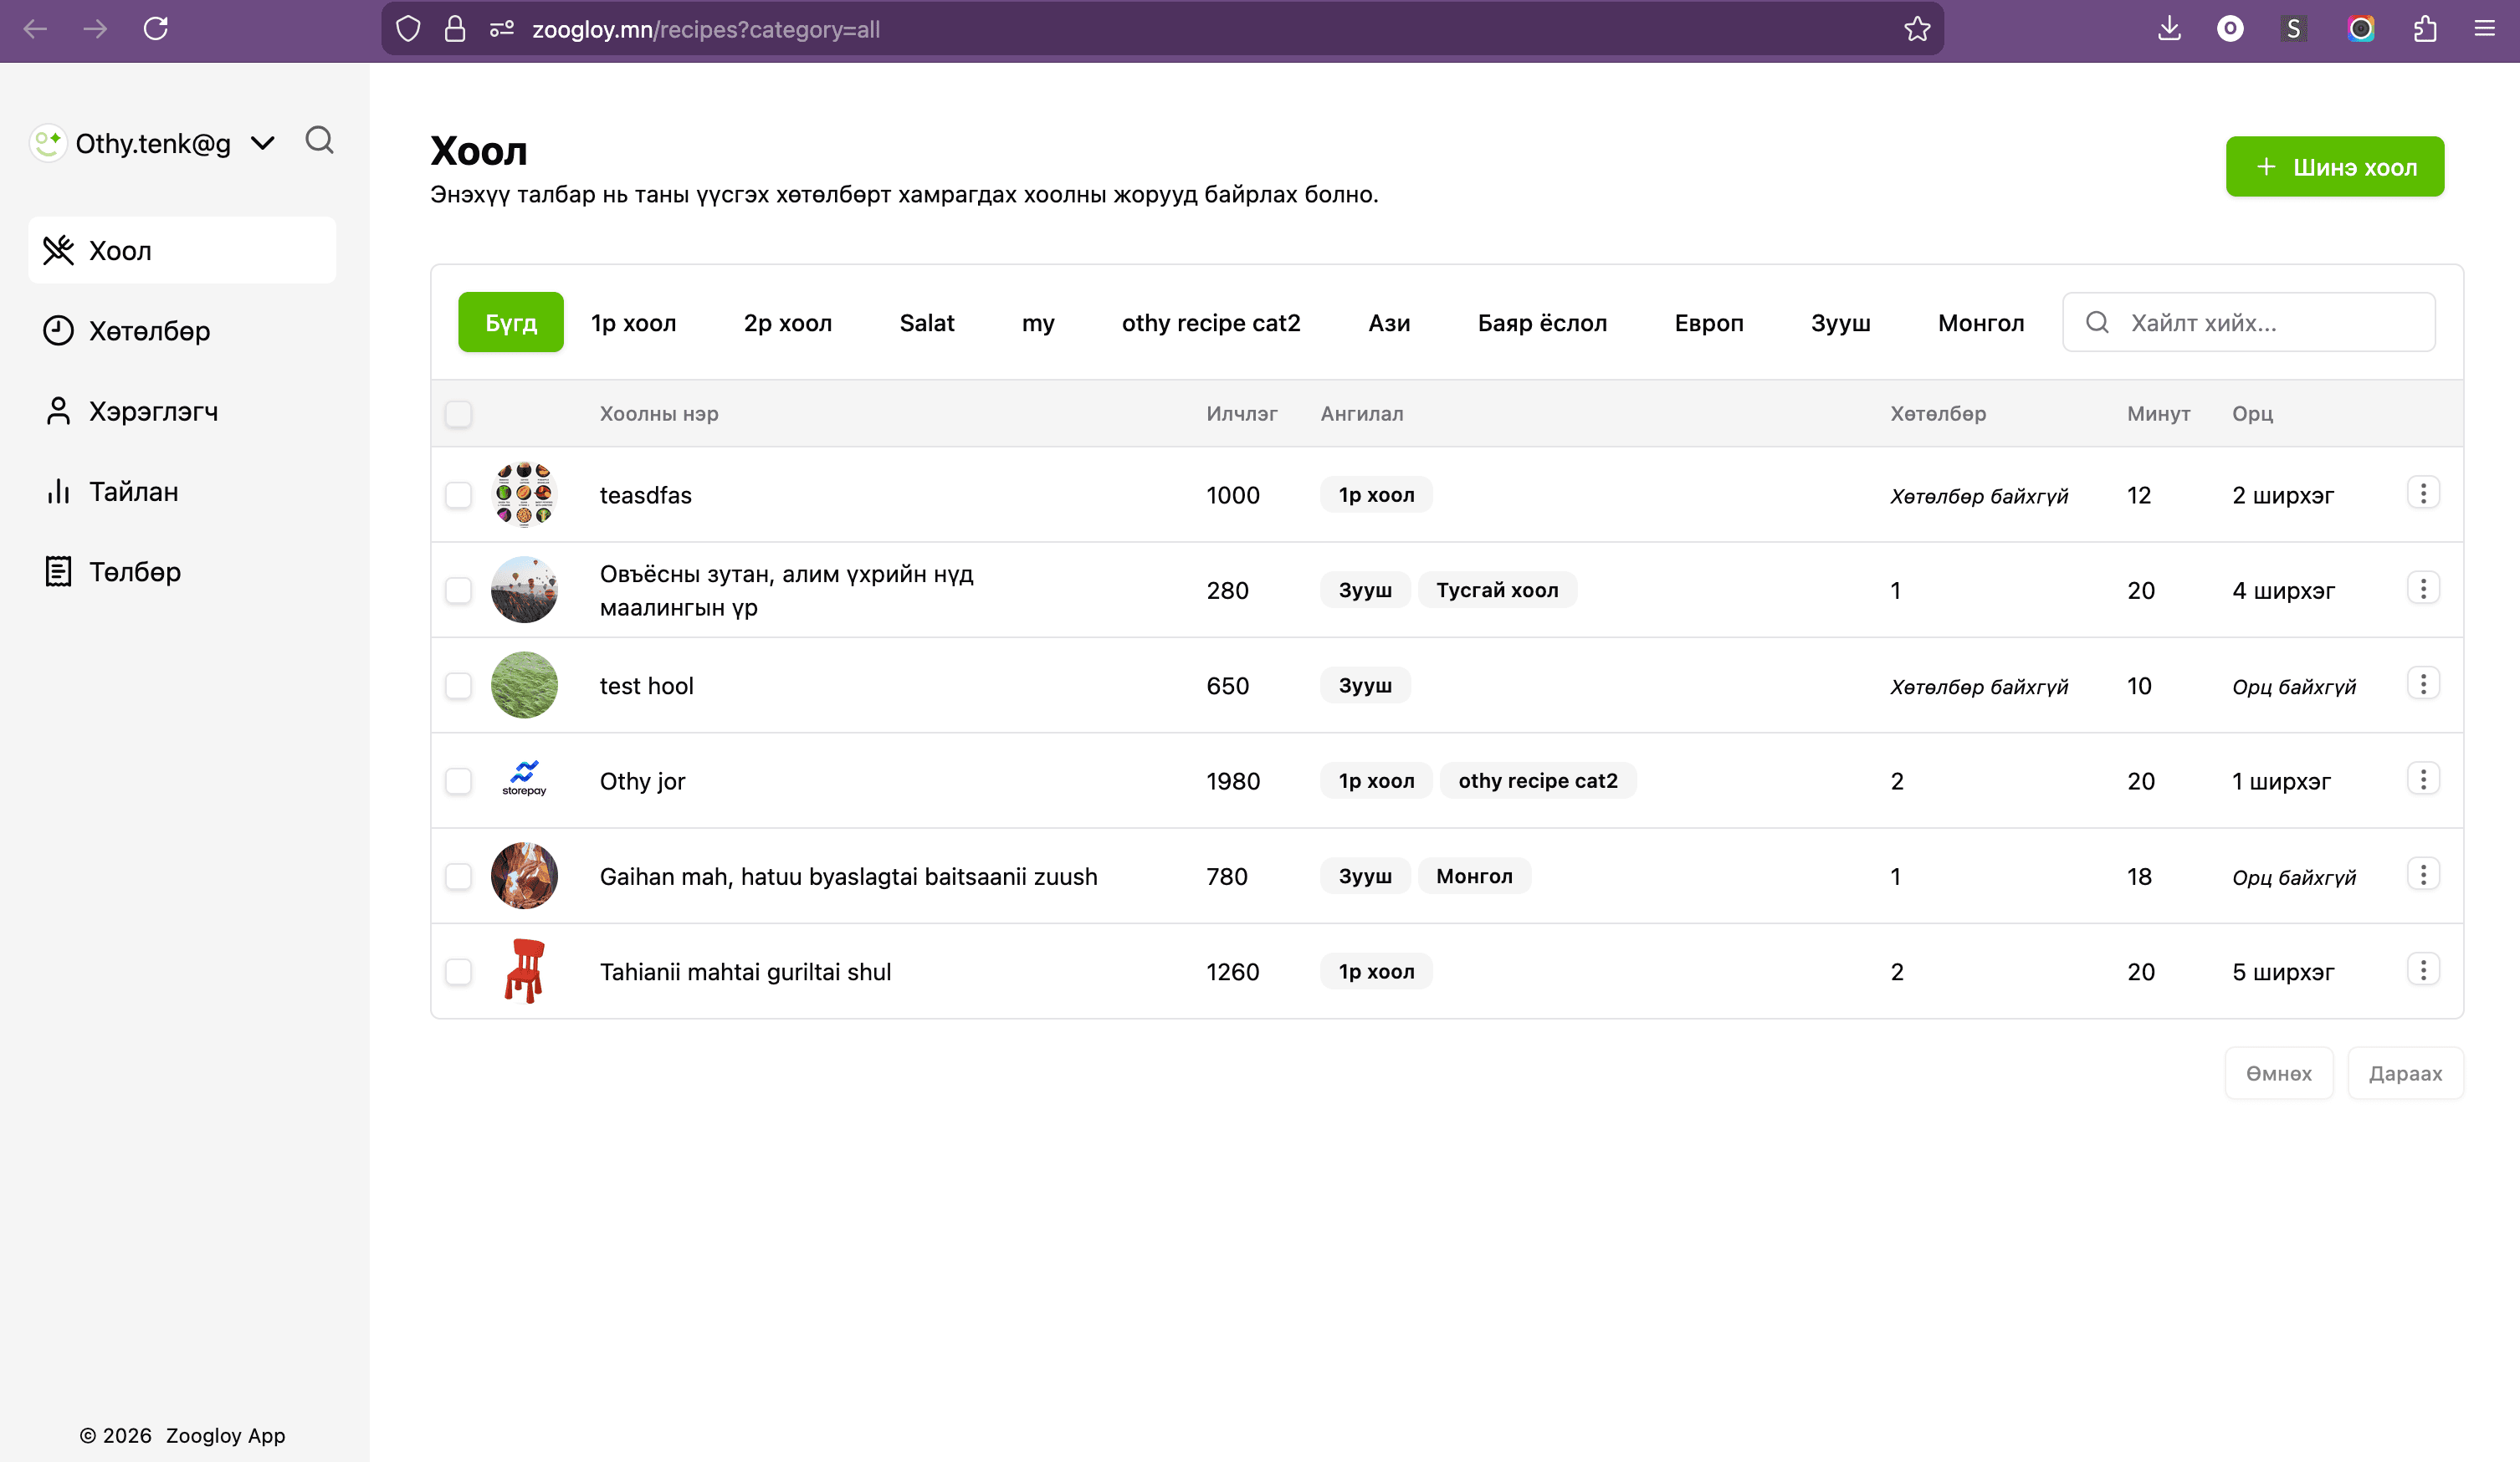This screenshot has height=1462, width=2520.
Task: Open Тайлан bar chart icon page
Action: click(x=58, y=491)
